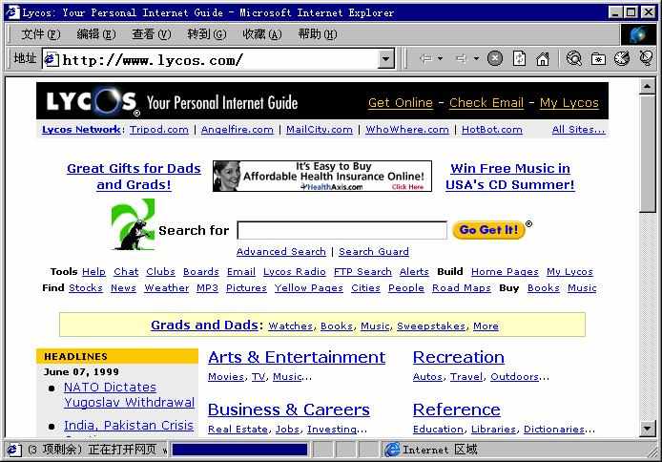Image resolution: width=662 pixels, height=462 pixels.
Task: Read India, Pakistan Crisis headline
Action: pos(129,426)
